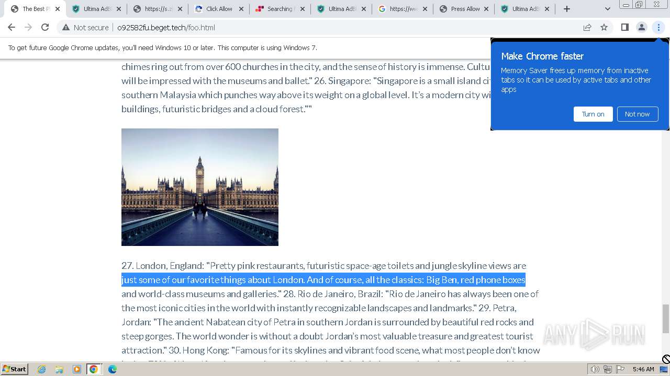The image size is (670, 376).
Task: Switch to the Google 'https://ww' tab
Action: point(403,9)
